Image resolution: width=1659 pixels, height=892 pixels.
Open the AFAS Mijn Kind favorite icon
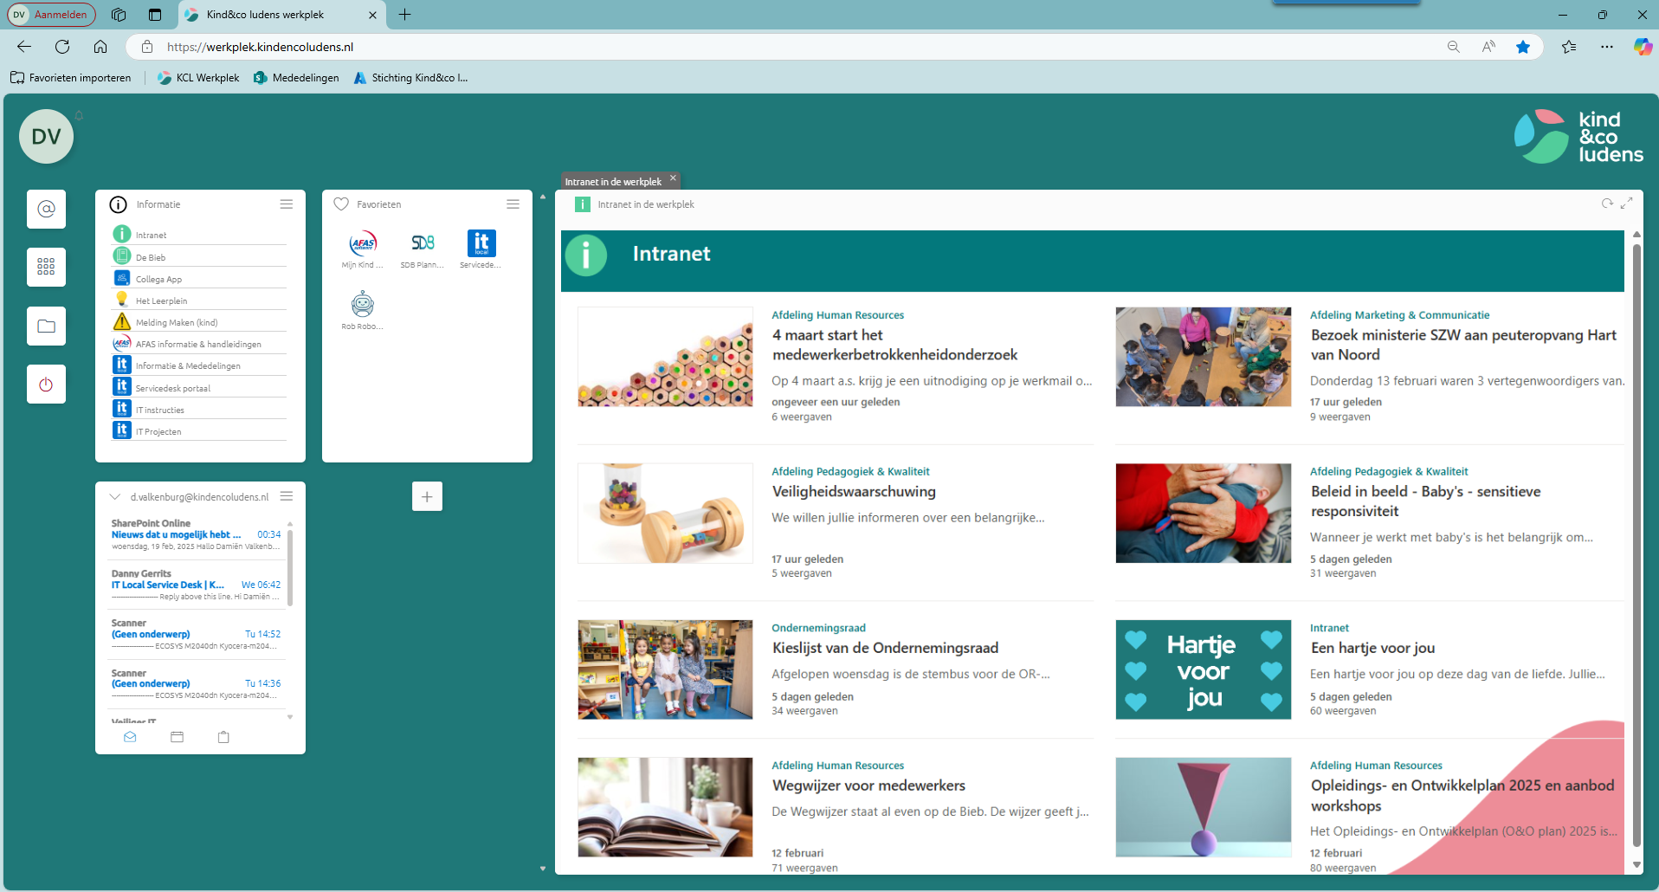pos(363,244)
